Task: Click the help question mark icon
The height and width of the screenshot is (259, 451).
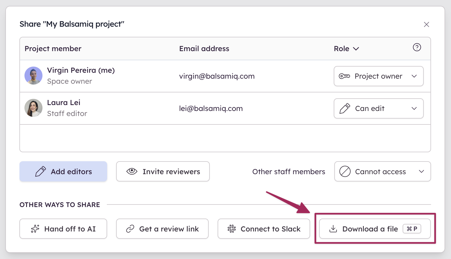Action: pos(417,47)
